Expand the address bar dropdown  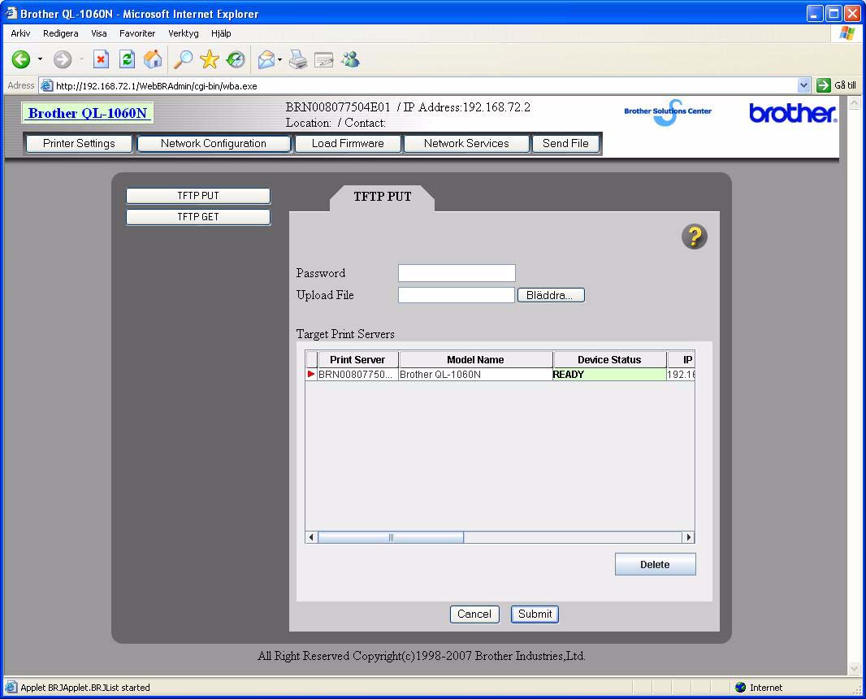(803, 85)
